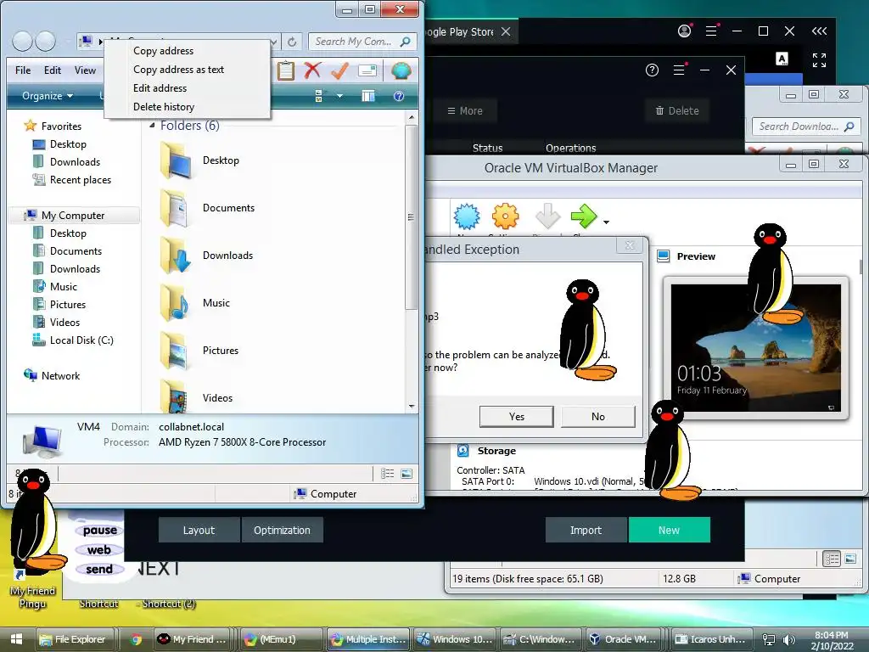
Task: Click the Downloads folder icon in list
Action: pos(175,256)
